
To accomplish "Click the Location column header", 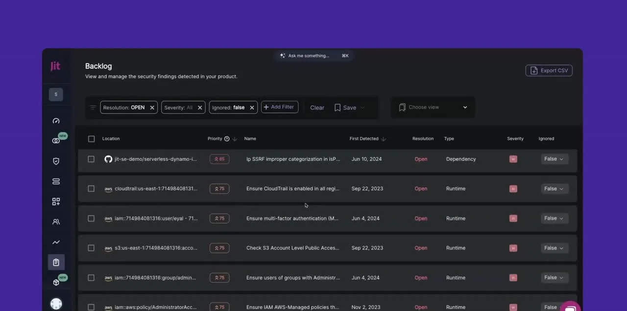I will [111, 139].
